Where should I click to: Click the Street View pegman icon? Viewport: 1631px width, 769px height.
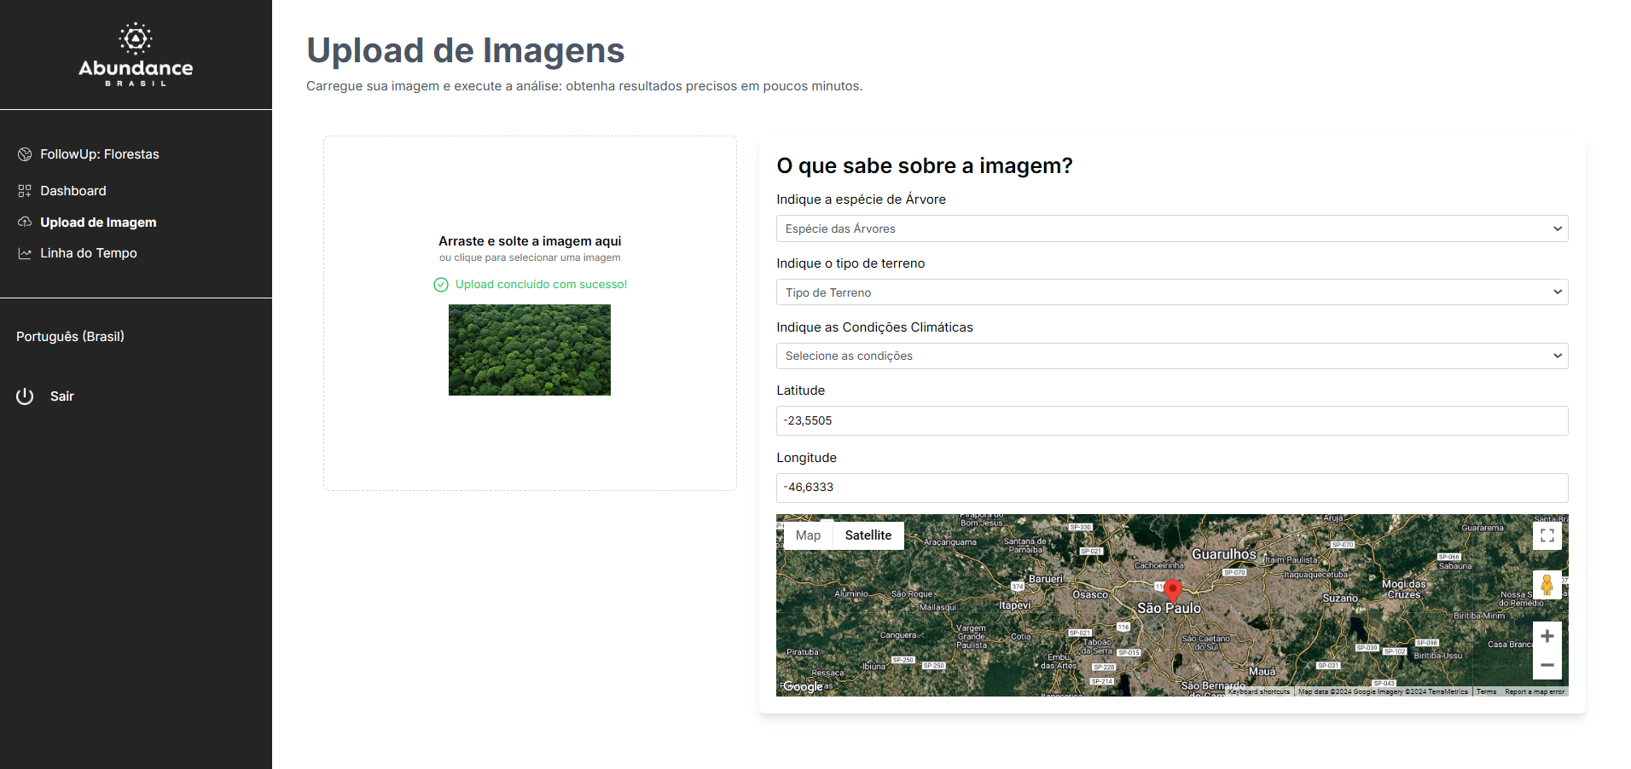1547,585
